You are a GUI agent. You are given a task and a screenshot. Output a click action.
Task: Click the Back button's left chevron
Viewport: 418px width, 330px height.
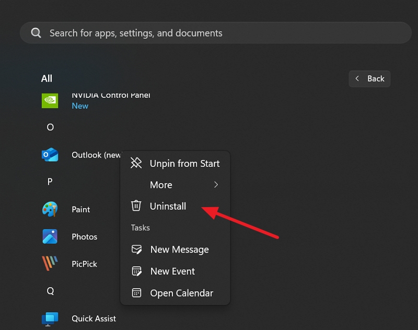coord(357,78)
